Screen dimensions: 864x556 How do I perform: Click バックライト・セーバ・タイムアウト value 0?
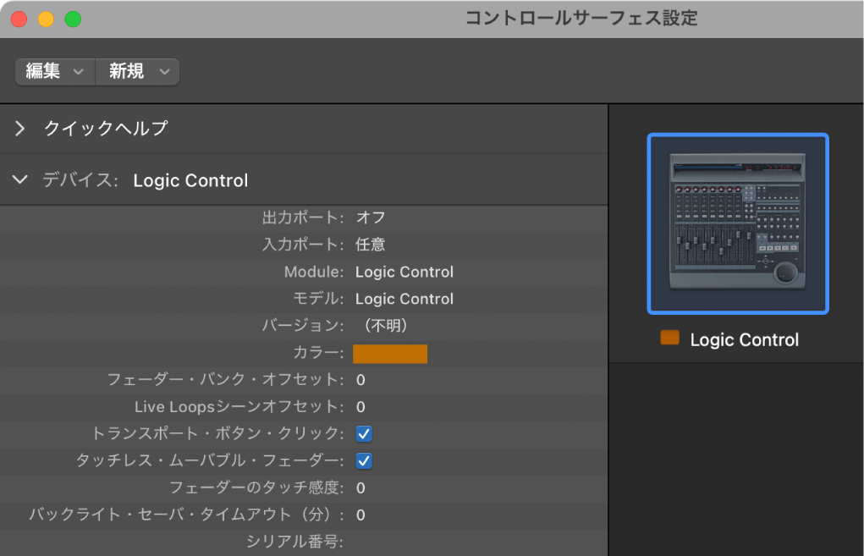tap(360, 515)
